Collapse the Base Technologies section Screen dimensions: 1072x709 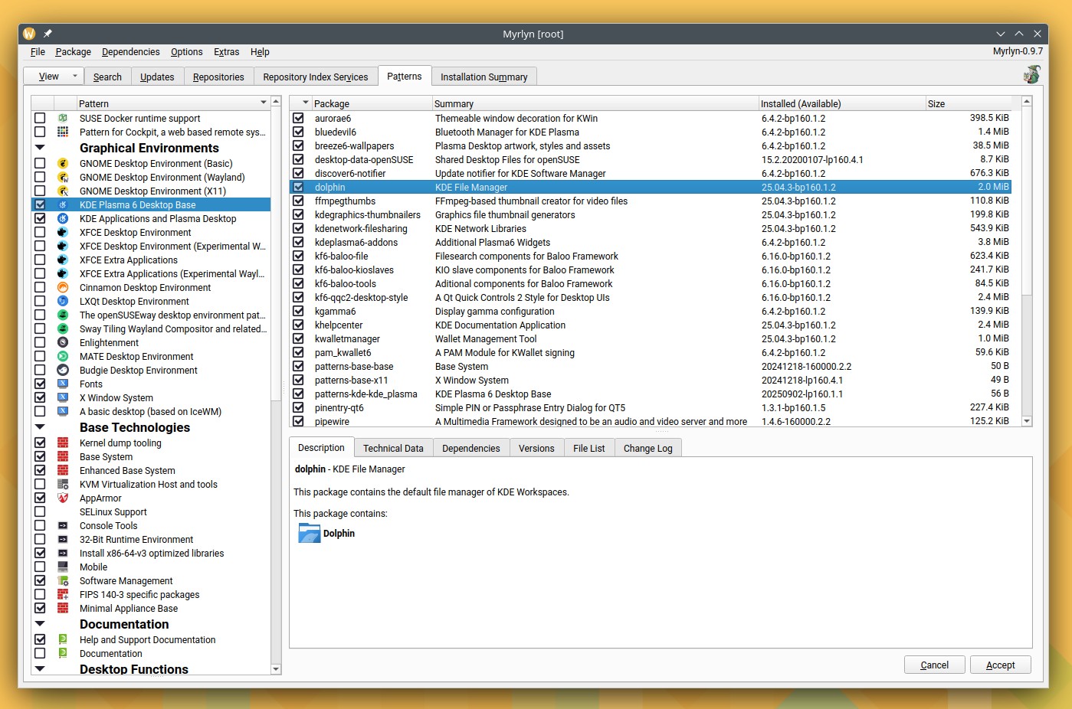40,427
